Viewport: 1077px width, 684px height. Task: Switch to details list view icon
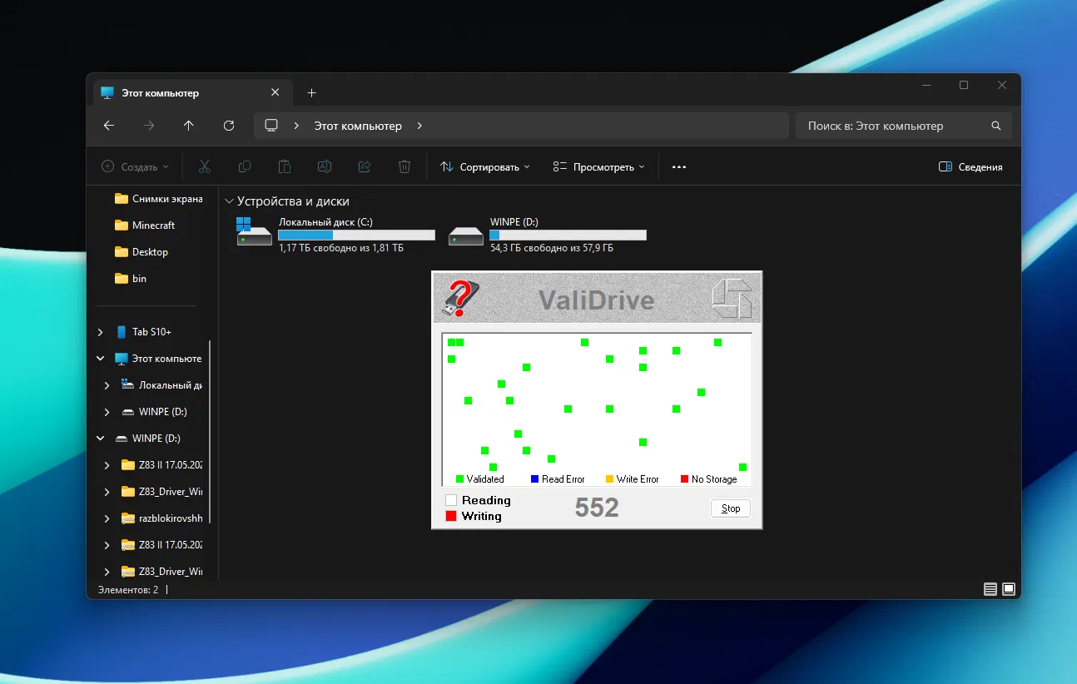pos(990,589)
